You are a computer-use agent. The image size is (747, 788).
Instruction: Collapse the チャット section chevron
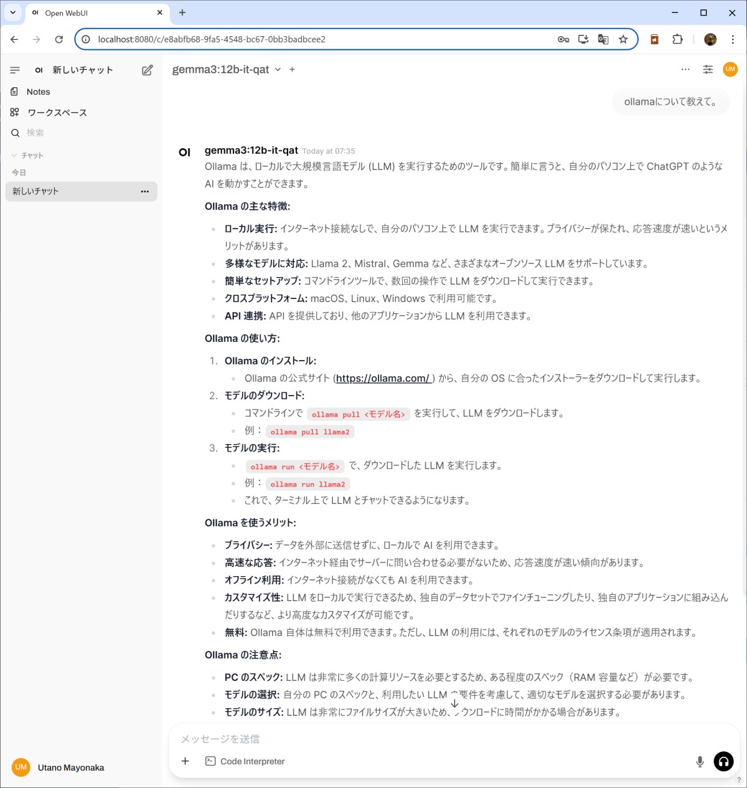tap(14, 155)
